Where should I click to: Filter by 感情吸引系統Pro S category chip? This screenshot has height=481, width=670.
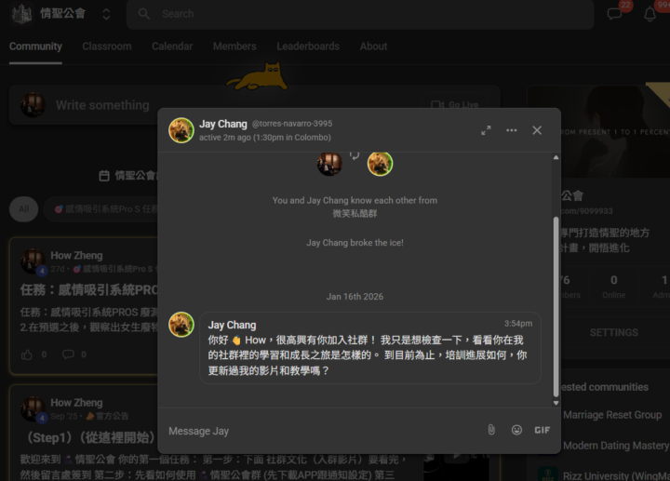point(102,209)
